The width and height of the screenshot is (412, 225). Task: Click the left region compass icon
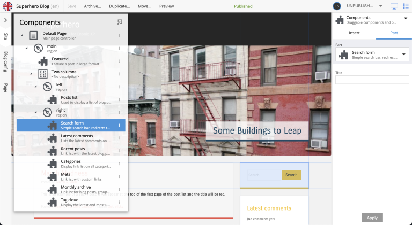pyautogui.click(x=48, y=87)
